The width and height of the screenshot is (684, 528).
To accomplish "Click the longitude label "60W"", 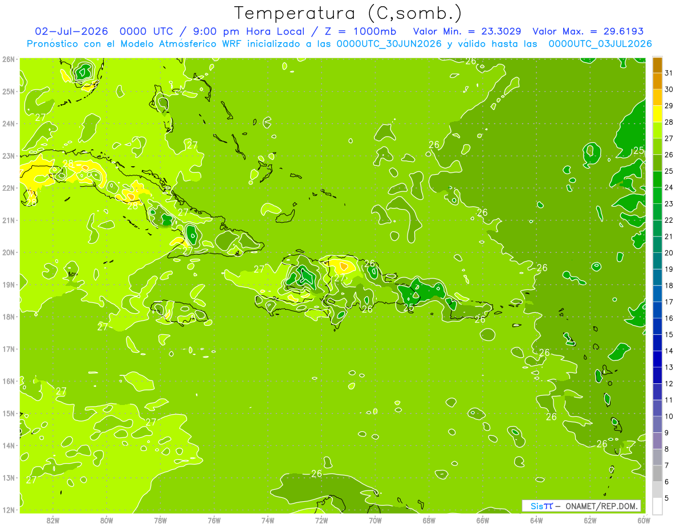I will (644, 519).
